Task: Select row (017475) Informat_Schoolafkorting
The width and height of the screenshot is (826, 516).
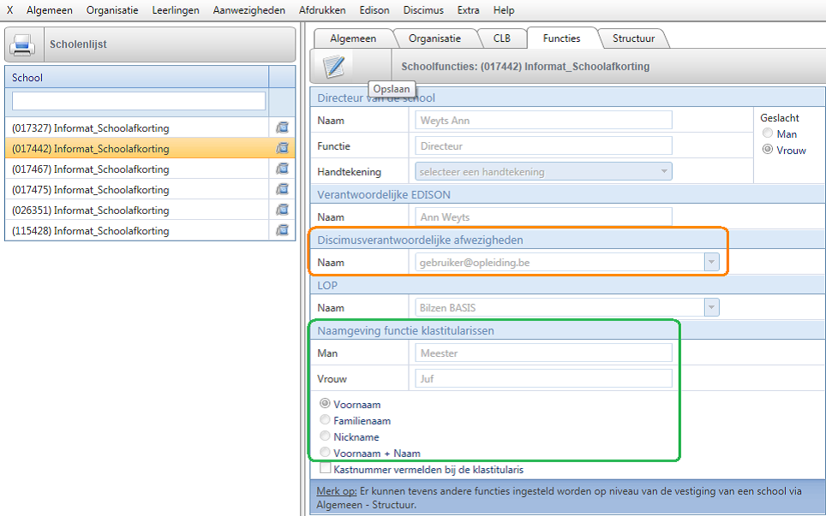Action: pos(137,189)
